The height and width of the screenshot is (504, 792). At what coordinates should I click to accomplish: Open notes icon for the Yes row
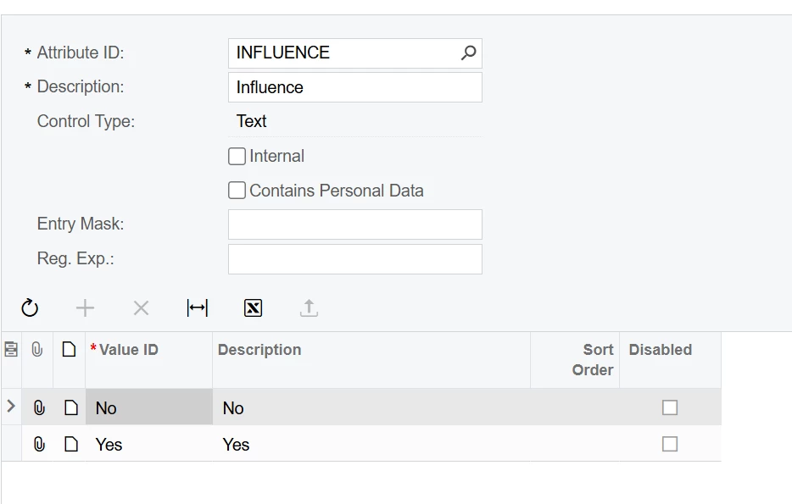click(x=71, y=444)
